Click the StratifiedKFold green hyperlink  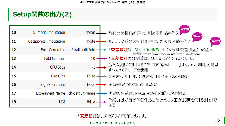[x=149, y=50]
